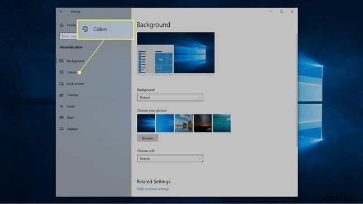Image resolution: width=363 pixels, height=204 pixels.
Task: Click the Fonts icon in sidebar
Action: [x=61, y=106]
